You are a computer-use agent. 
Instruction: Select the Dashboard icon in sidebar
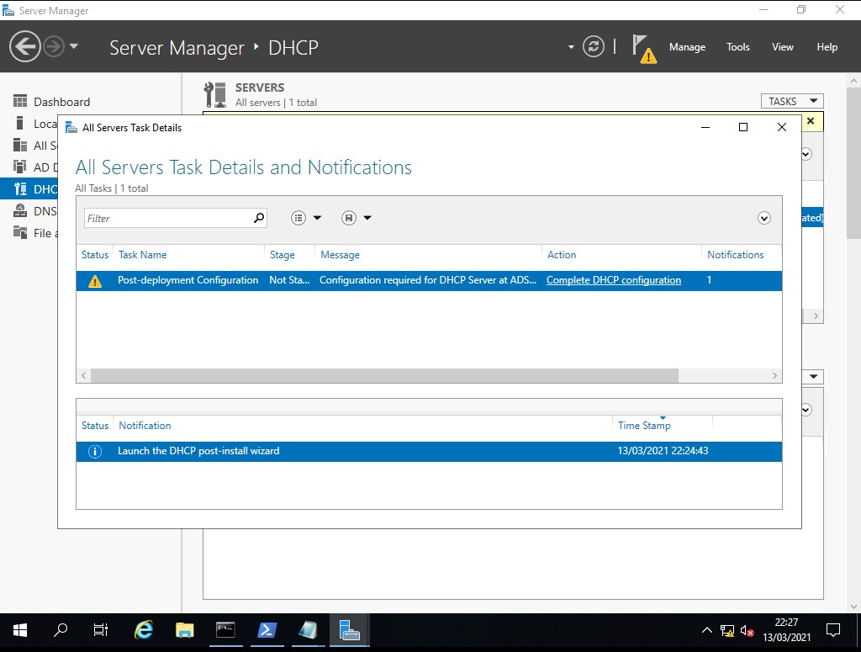[20, 102]
